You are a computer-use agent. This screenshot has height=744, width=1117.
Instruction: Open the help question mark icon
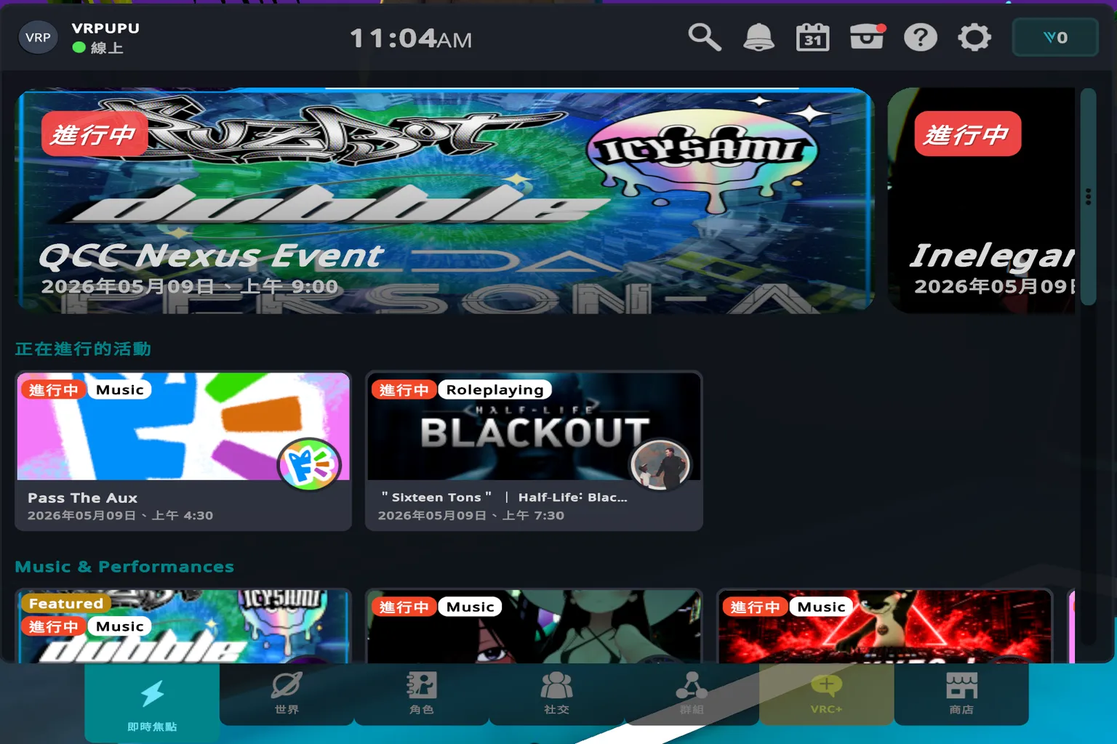point(921,37)
